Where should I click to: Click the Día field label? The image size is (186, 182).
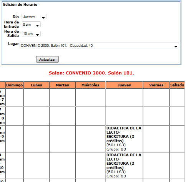[x=16, y=17]
